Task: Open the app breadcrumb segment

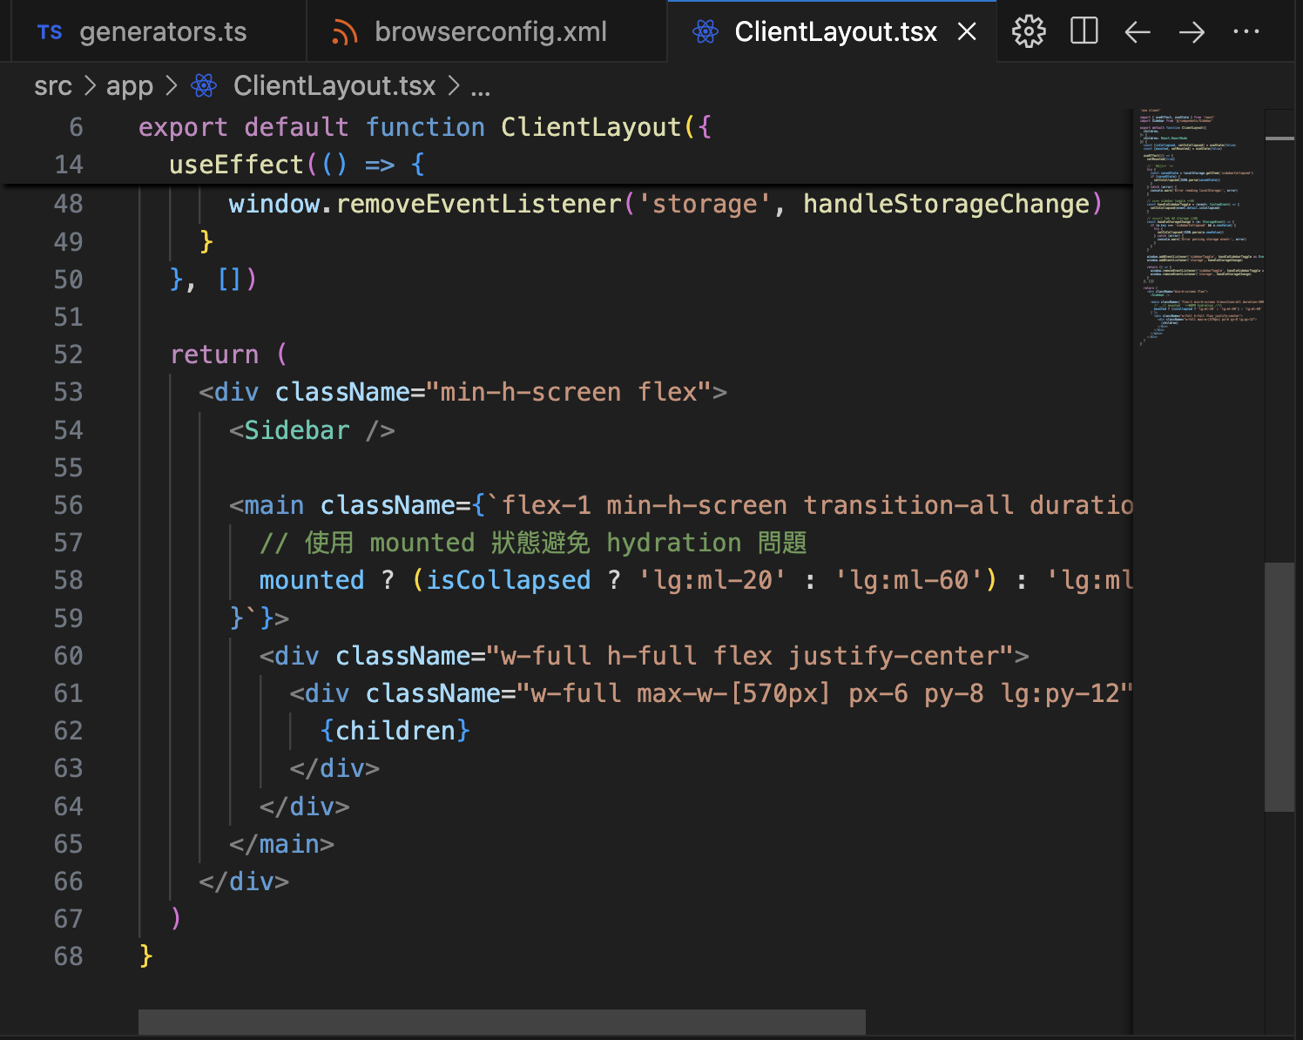Action: [130, 85]
